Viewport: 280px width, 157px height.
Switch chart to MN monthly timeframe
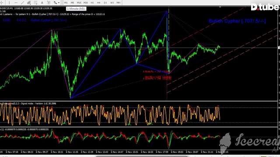pos(119,3)
